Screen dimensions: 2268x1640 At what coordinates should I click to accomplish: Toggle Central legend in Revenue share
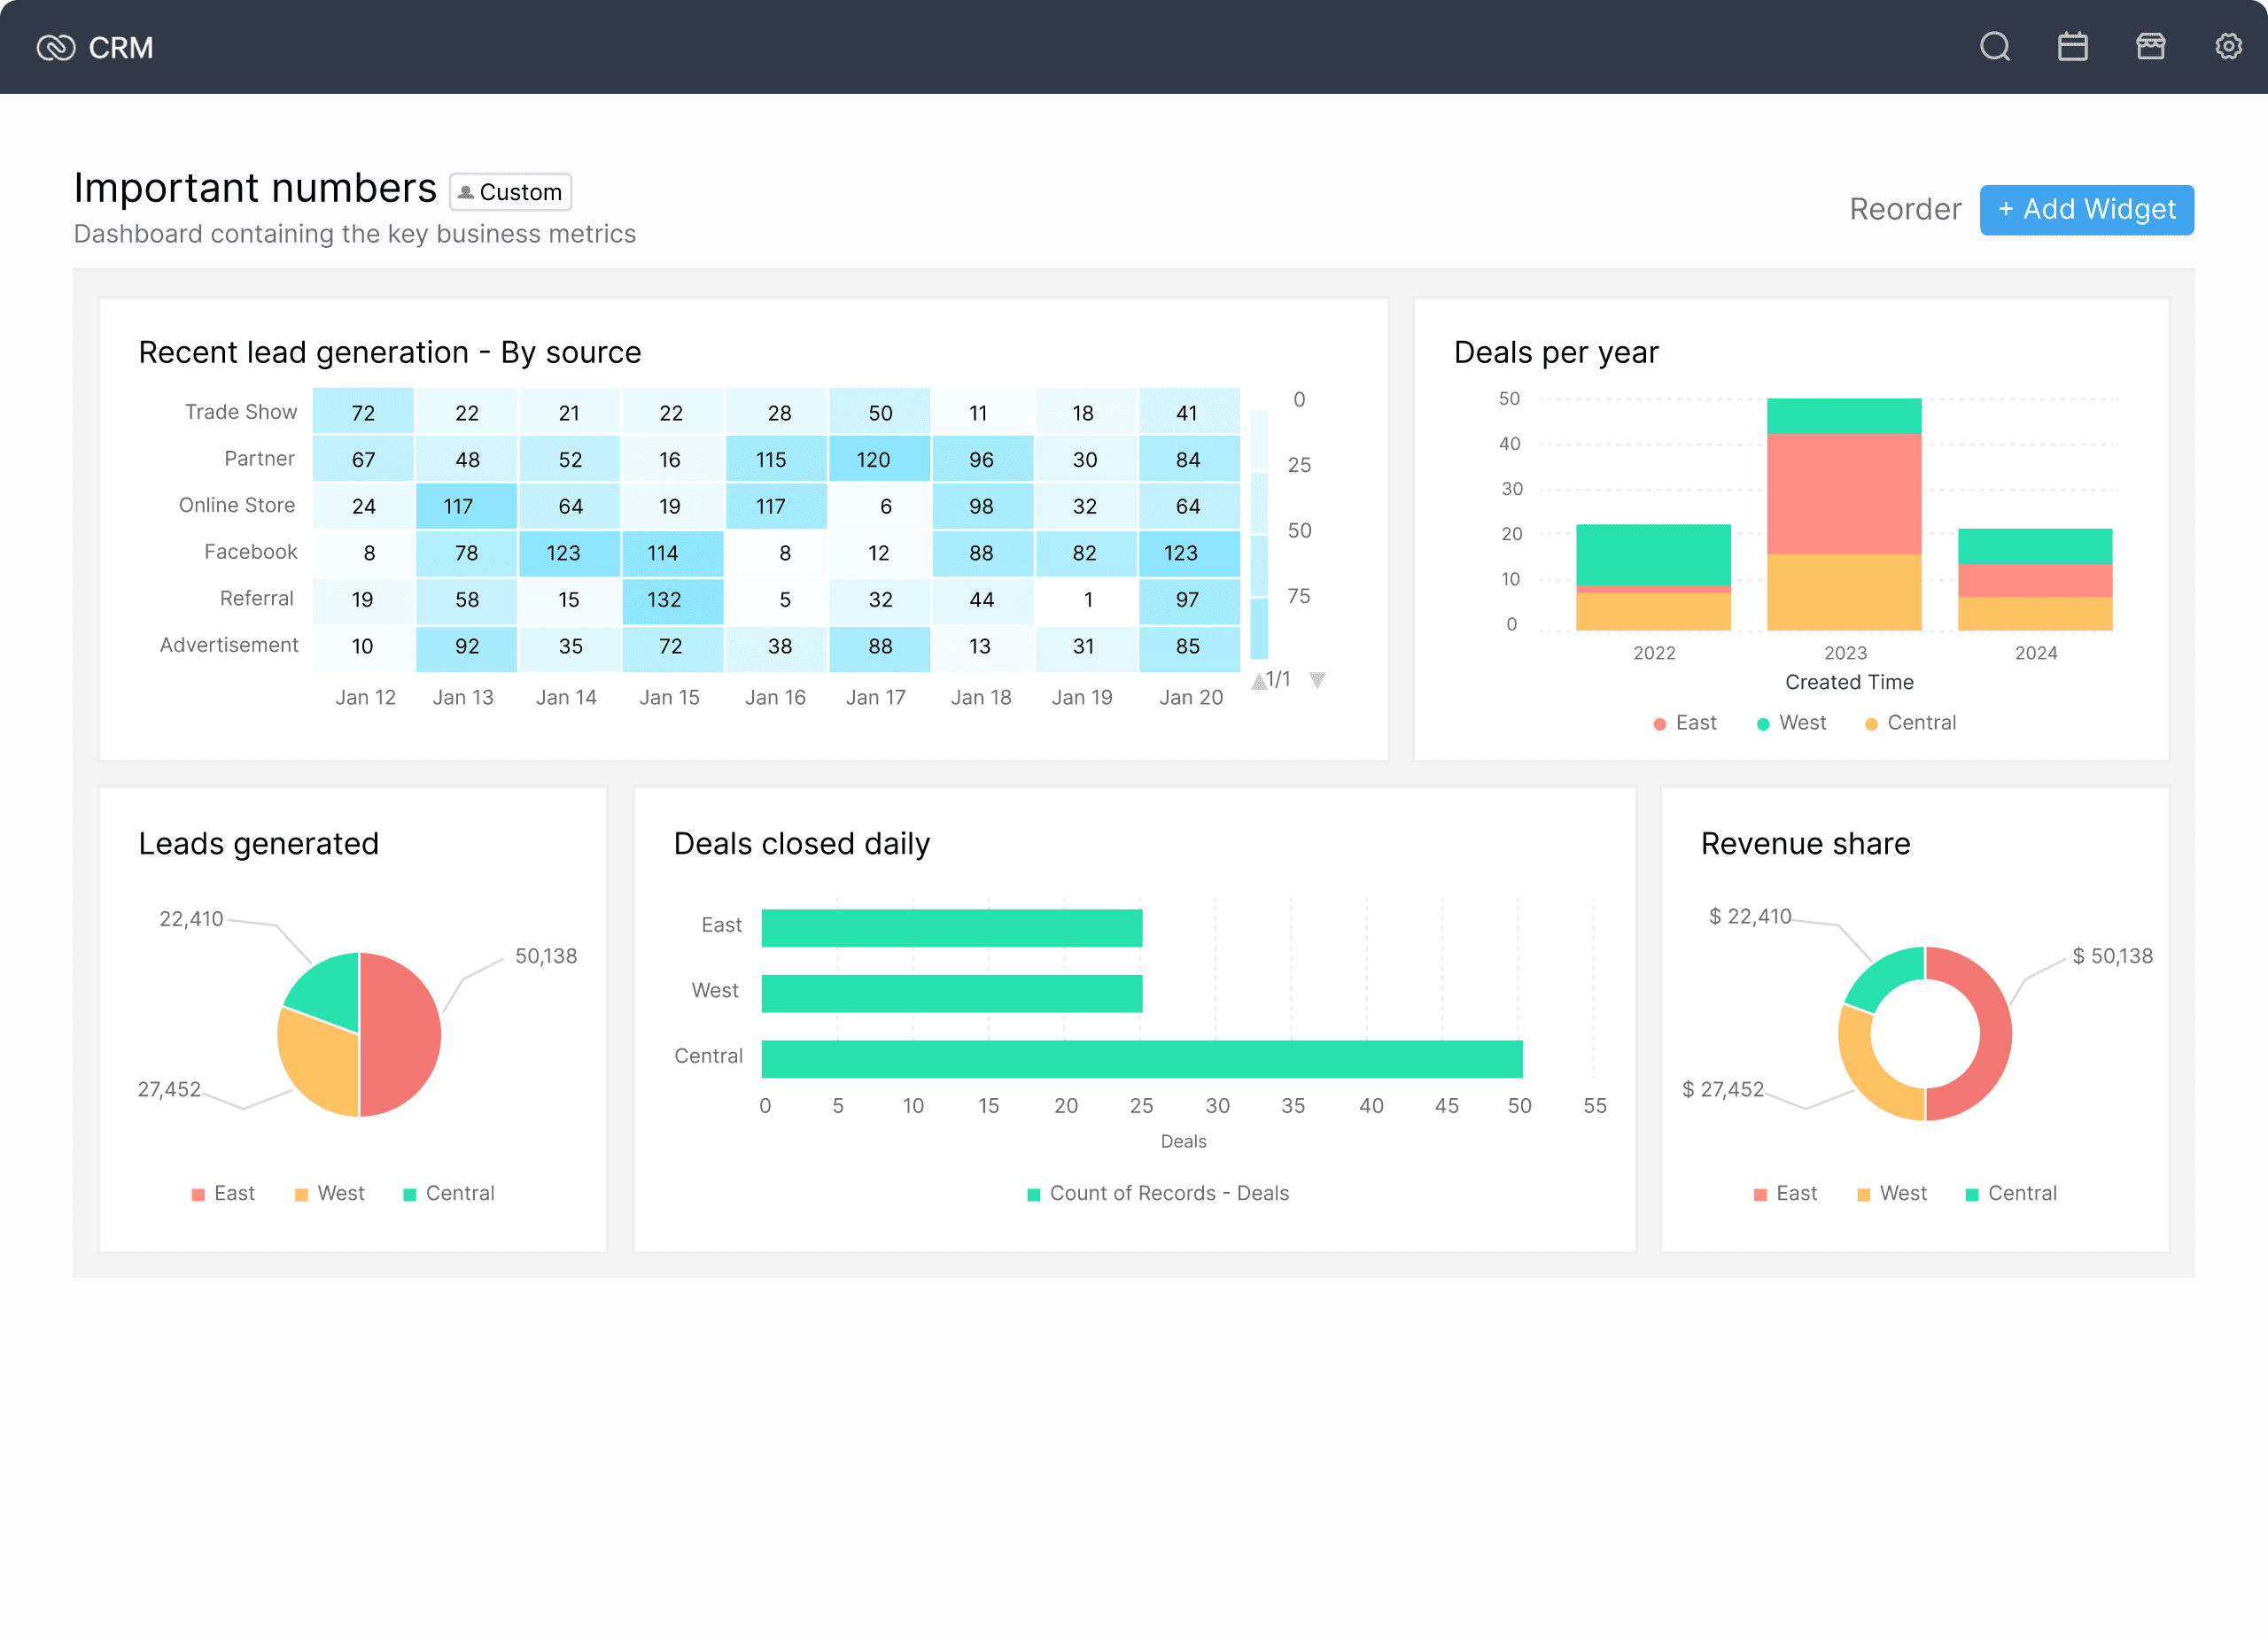coord(2010,1194)
